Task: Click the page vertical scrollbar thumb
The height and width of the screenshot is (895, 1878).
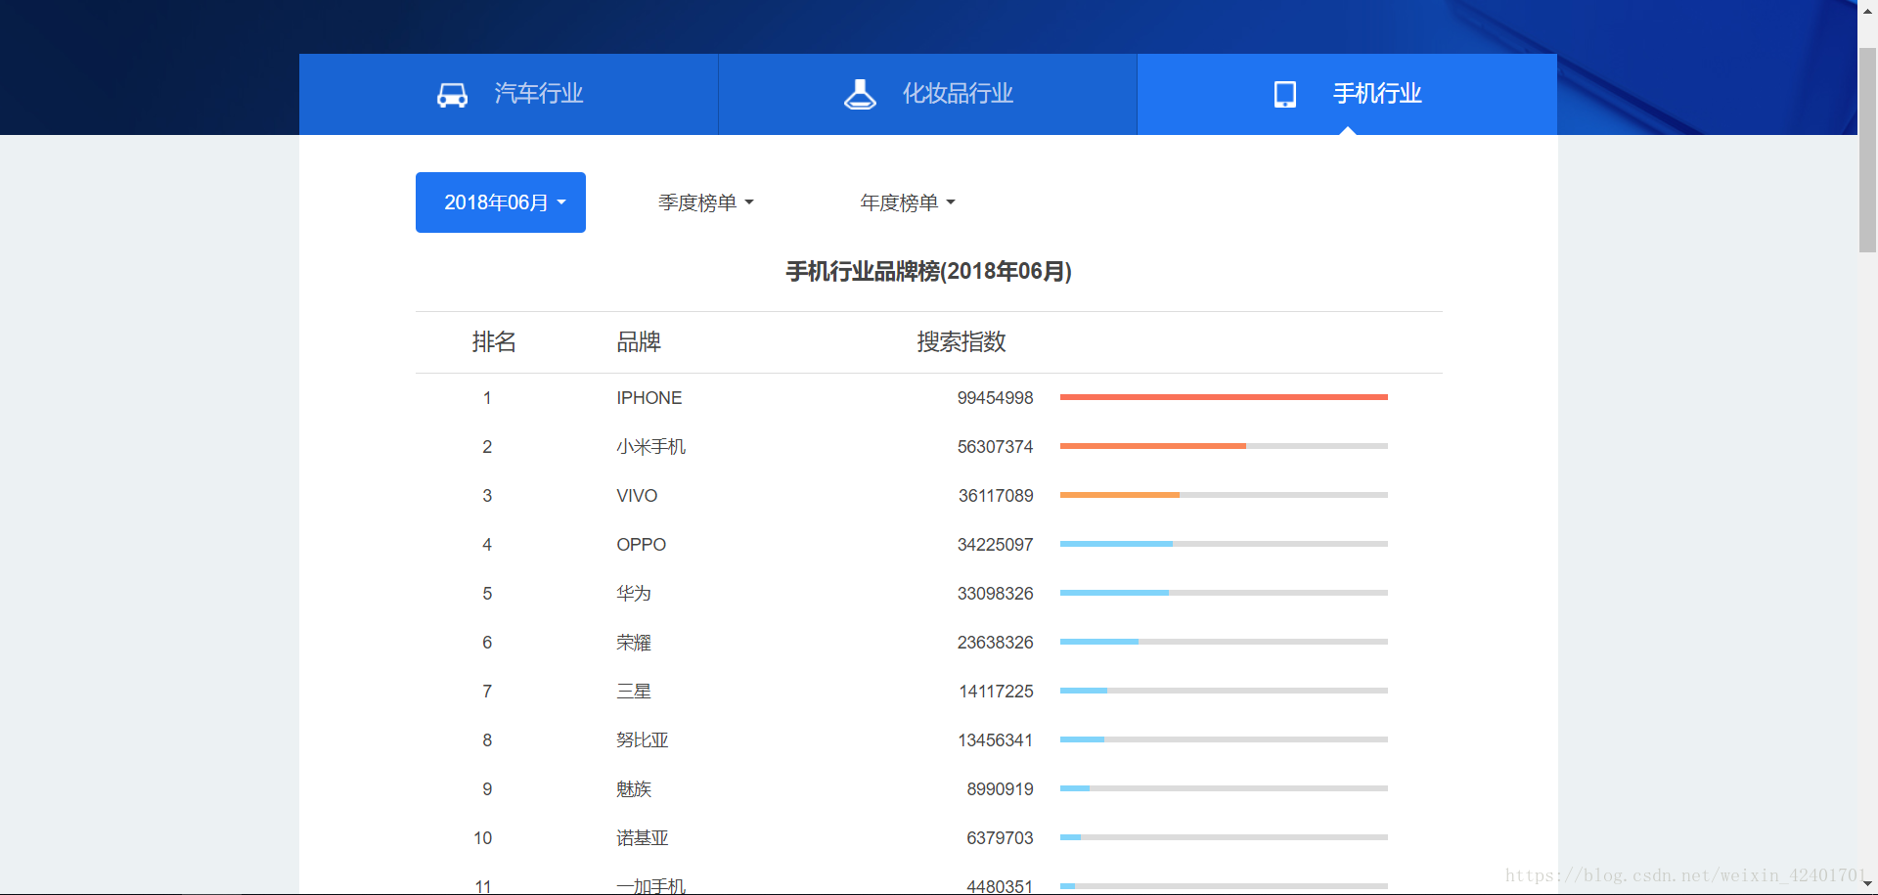Action: (x=1867, y=150)
